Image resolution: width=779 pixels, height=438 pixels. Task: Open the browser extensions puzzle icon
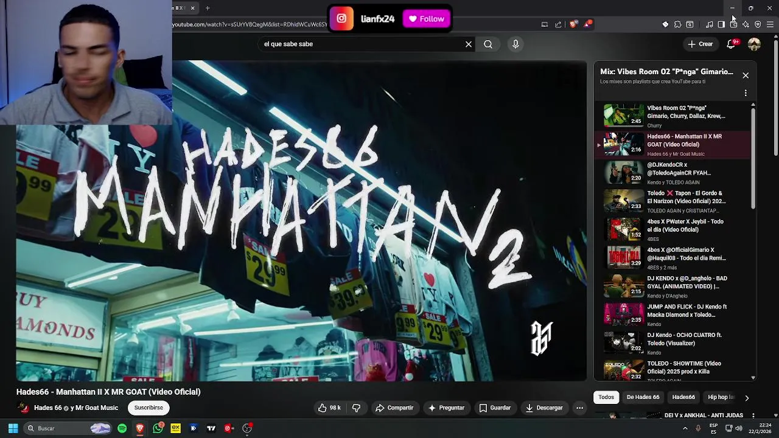coord(677,24)
